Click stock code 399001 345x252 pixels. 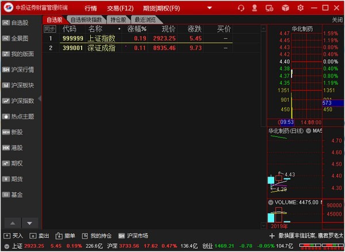[73, 48]
